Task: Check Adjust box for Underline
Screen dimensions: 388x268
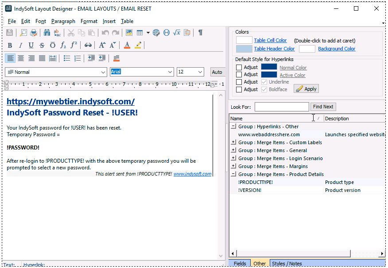Action: point(239,82)
